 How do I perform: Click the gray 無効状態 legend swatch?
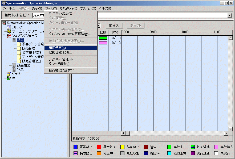(x=123, y=153)
